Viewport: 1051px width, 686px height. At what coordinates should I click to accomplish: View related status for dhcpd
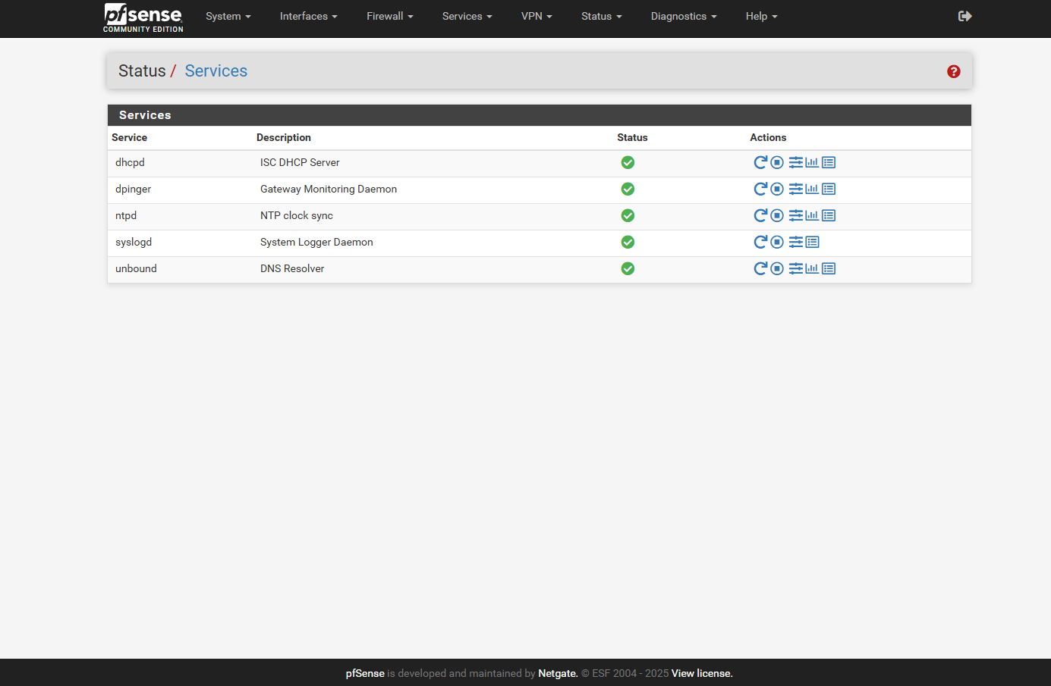812,162
